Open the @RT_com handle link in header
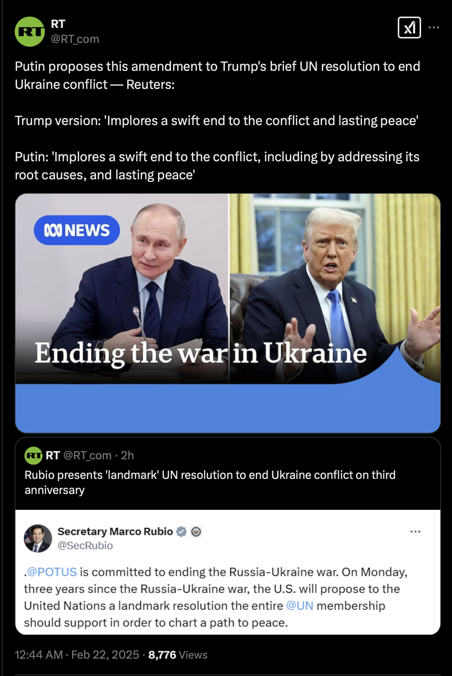This screenshot has width=452, height=676. 75,39
